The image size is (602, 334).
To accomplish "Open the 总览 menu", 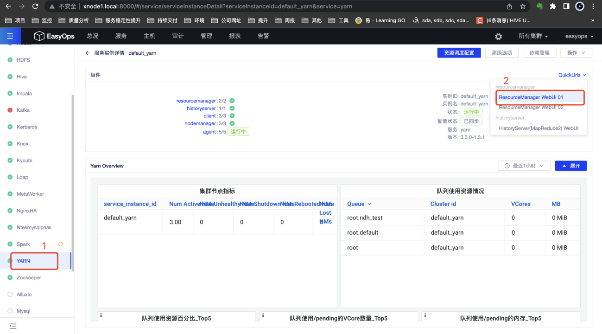I will (x=93, y=36).
